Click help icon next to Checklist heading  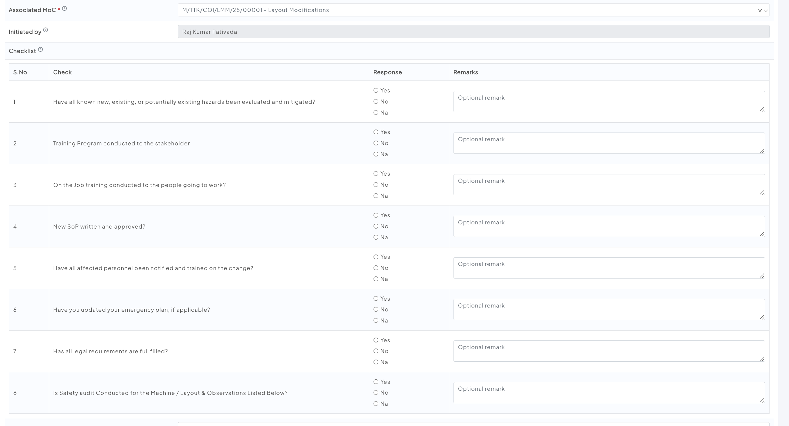[40, 50]
